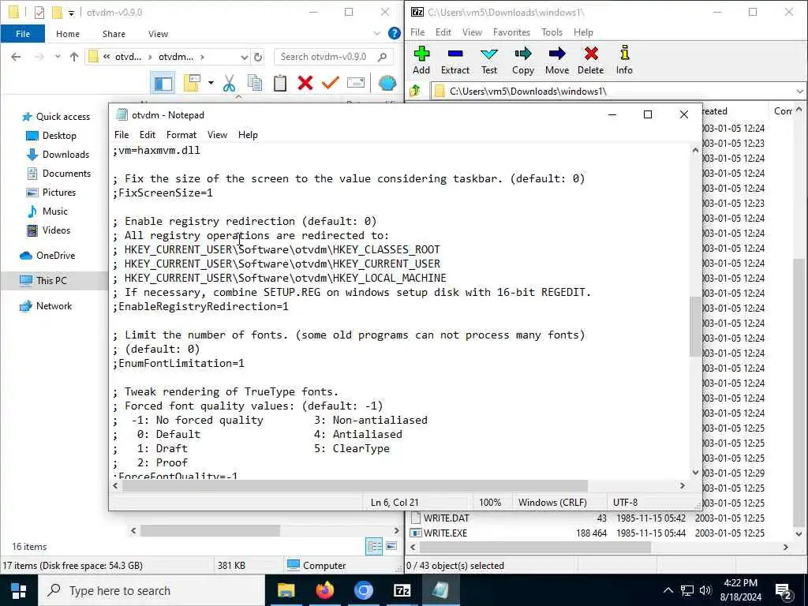Switch to Explorer View ribbon tab
The image size is (808, 606).
click(x=158, y=33)
